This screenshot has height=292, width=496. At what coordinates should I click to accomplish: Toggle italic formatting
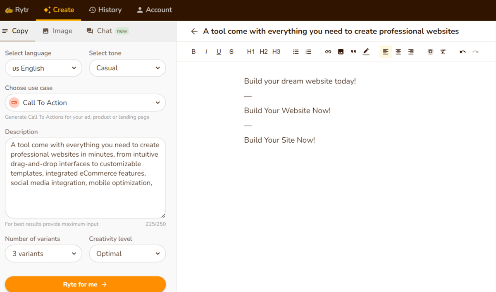[206, 52]
